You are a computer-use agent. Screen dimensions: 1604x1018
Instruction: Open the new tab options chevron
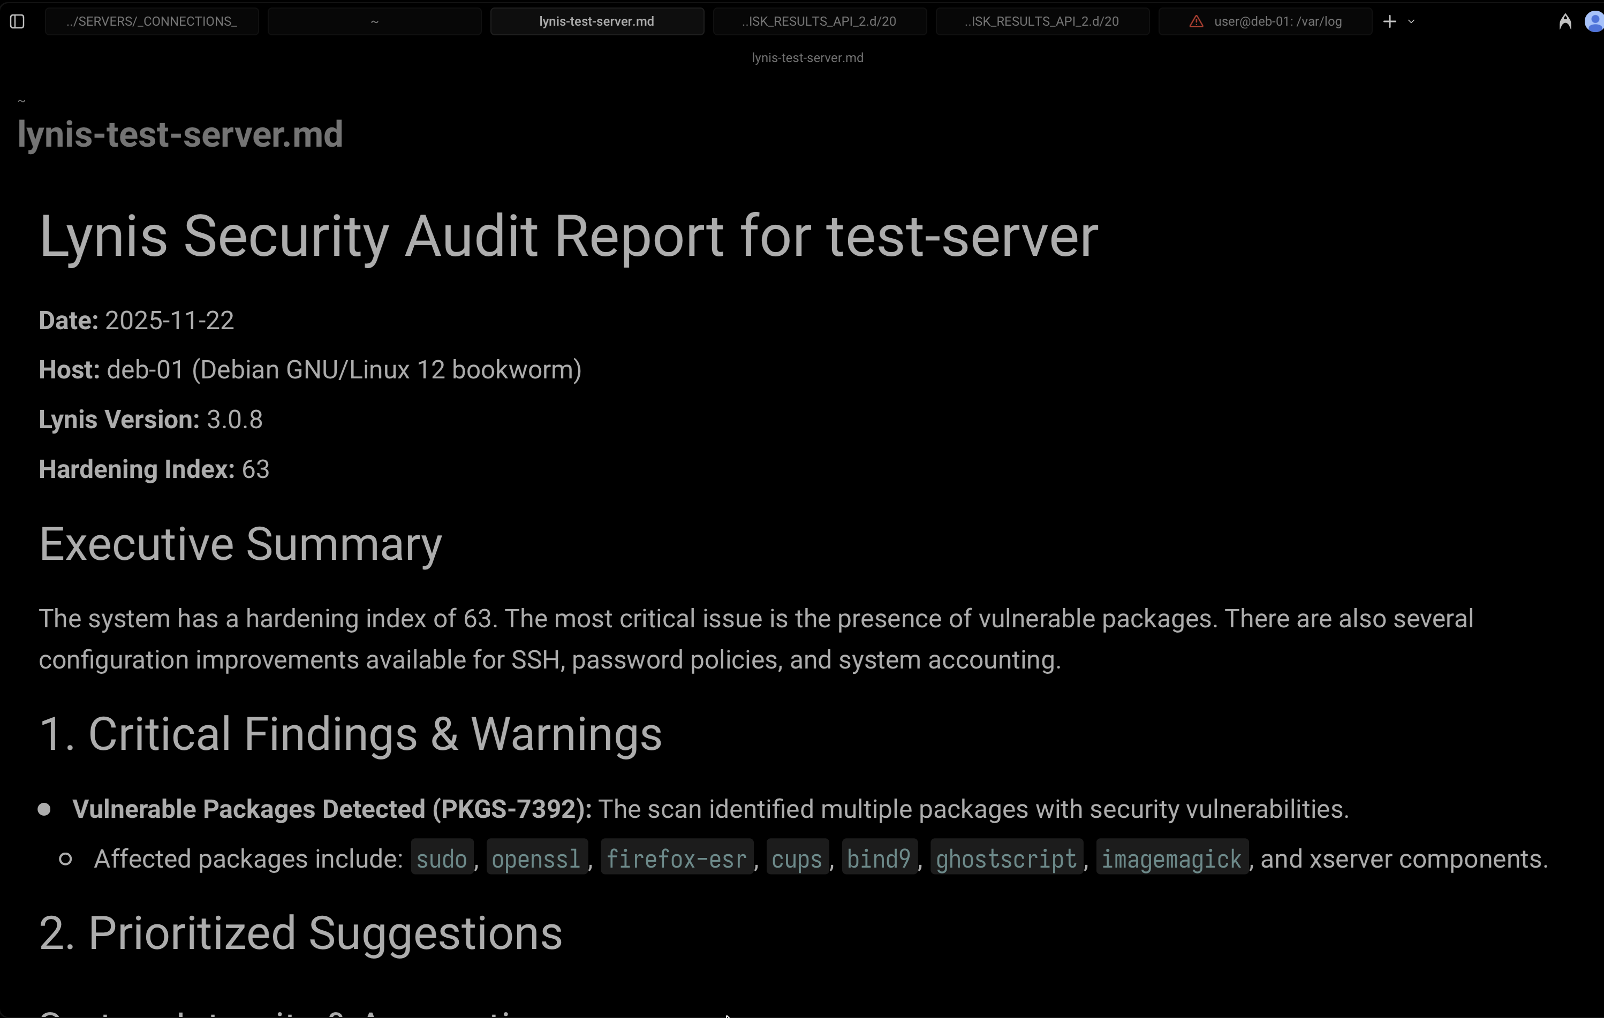tap(1411, 21)
